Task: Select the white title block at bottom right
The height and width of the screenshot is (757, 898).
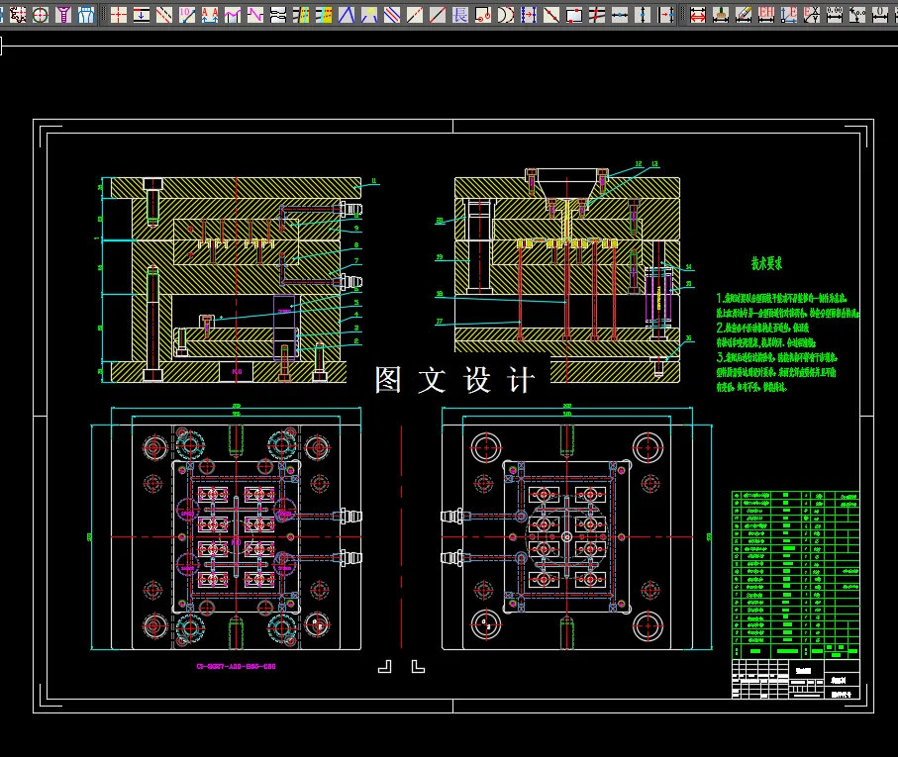Action: click(x=795, y=679)
